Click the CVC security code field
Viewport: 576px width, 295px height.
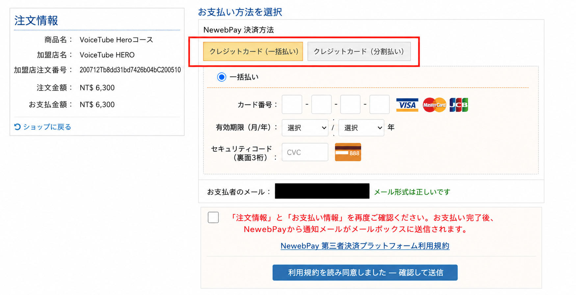305,152
